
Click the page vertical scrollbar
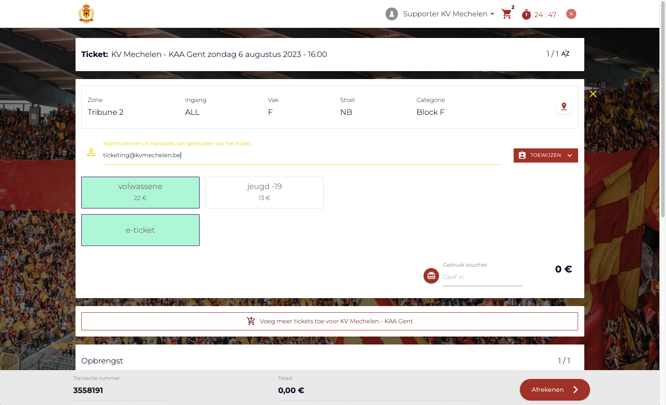point(663,109)
